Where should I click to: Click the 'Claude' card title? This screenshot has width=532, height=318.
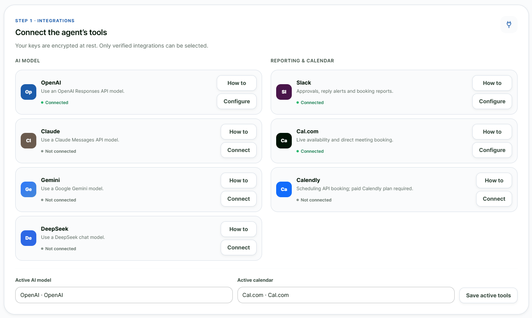50,131
